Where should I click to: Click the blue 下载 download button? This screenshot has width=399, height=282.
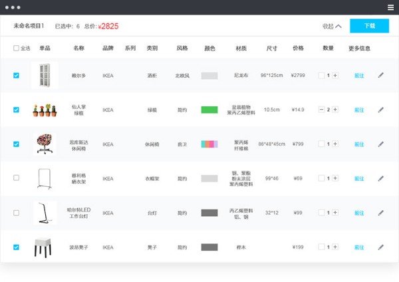(x=369, y=26)
